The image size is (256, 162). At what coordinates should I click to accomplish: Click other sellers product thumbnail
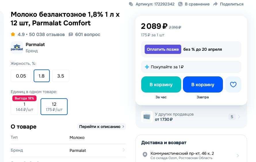point(147,117)
